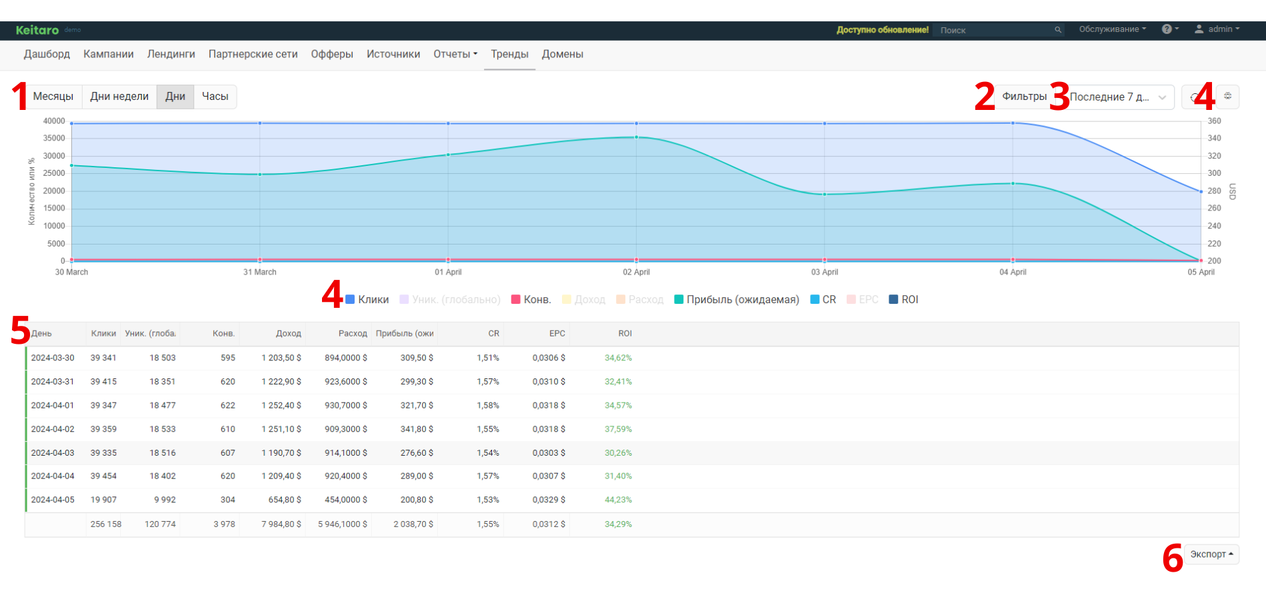Expand the Обслуживание menu
This screenshot has height=611, width=1266.
tap(1112, 29)
